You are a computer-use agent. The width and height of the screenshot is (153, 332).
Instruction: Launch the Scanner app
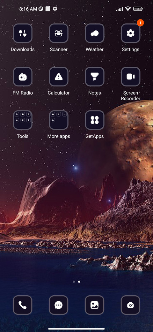59,33
